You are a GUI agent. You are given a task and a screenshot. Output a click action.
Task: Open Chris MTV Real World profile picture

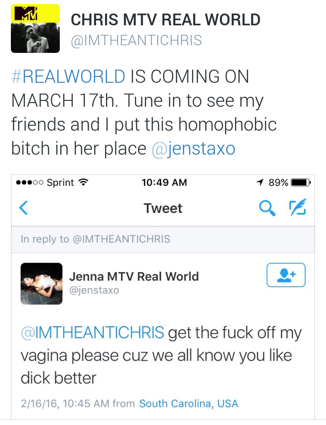pos(35,28)
